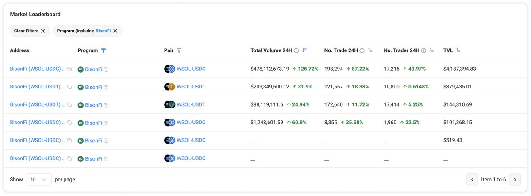Click the $879,435.01 TVL value
This screenshot has height=196, width=531.
coord(458,87)
